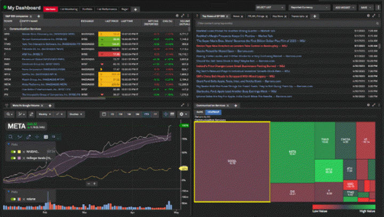The width and height of the screenshot is (384, 217).
Task: Open the volume plot color swatch
Action: [x=19, y=199]
